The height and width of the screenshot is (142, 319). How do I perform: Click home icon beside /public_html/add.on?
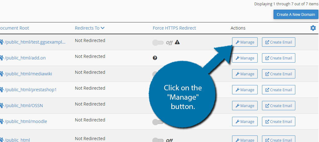2,58
